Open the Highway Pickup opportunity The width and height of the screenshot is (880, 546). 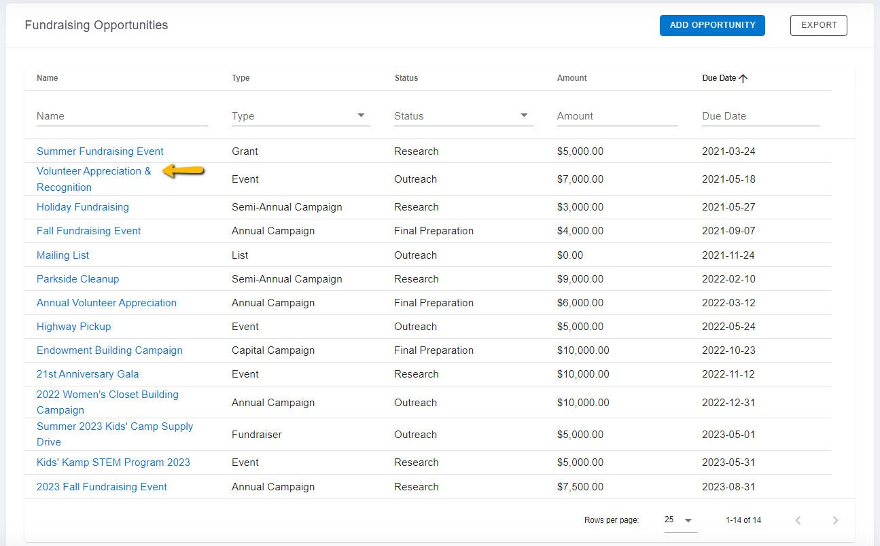[x=73, y=327]
